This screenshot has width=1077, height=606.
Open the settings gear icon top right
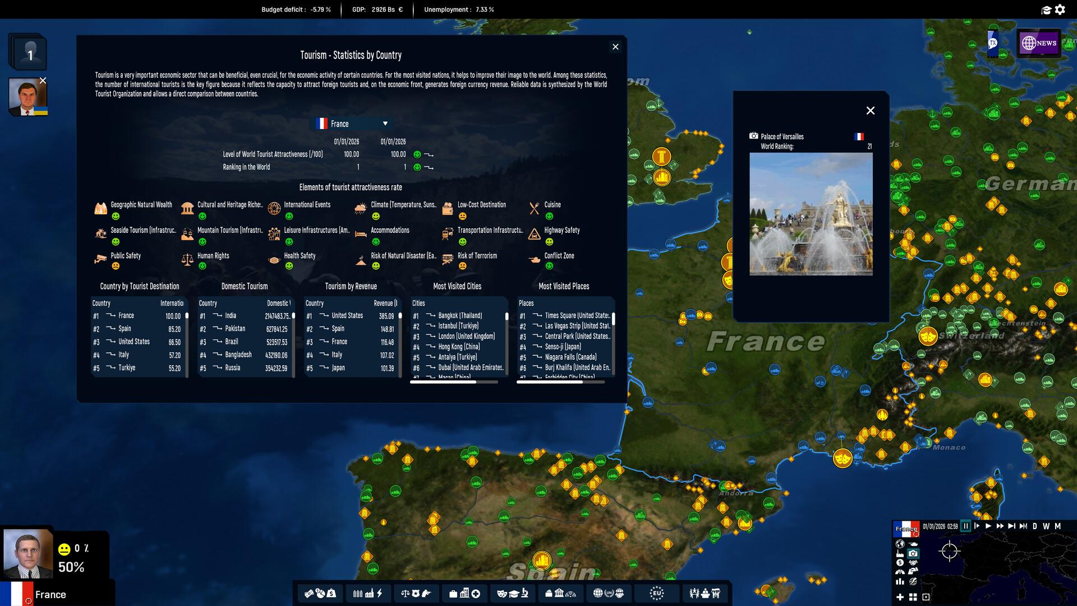tap(1060, 9)
